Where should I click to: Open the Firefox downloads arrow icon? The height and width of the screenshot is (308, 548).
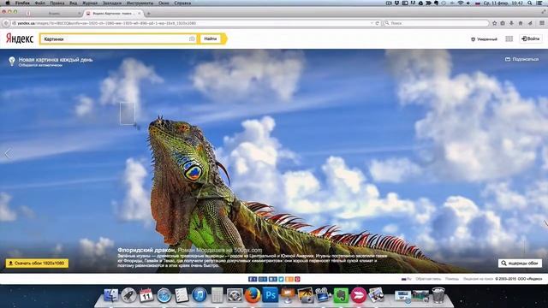pos(511,23)
